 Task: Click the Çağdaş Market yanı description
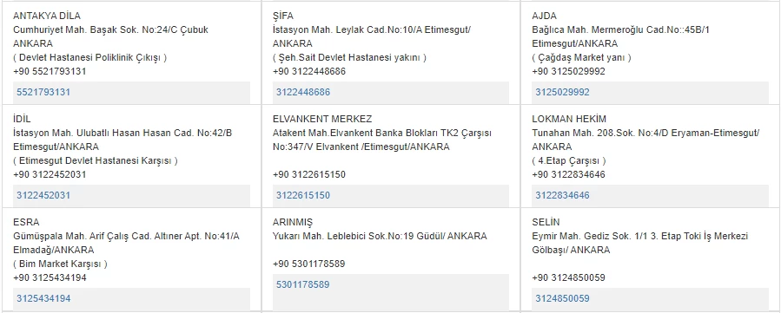coord(581,57)
